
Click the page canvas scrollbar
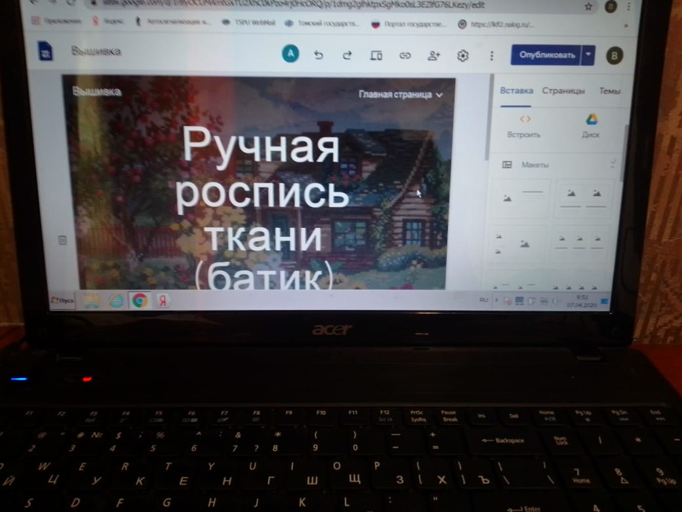point(489,117)
